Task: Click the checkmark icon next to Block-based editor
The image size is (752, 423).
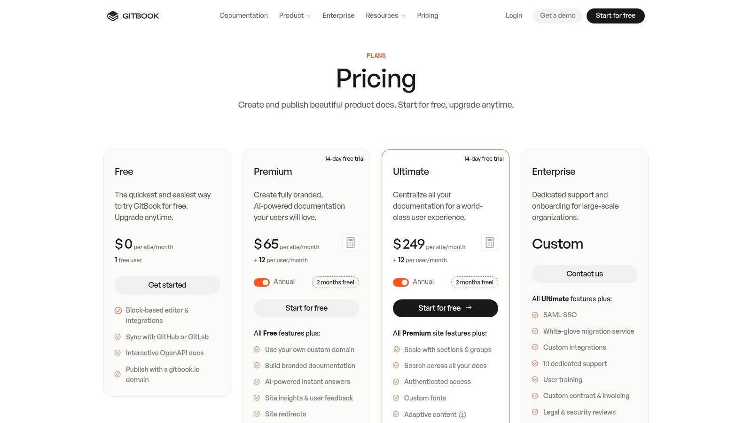Action: [118, 310]
